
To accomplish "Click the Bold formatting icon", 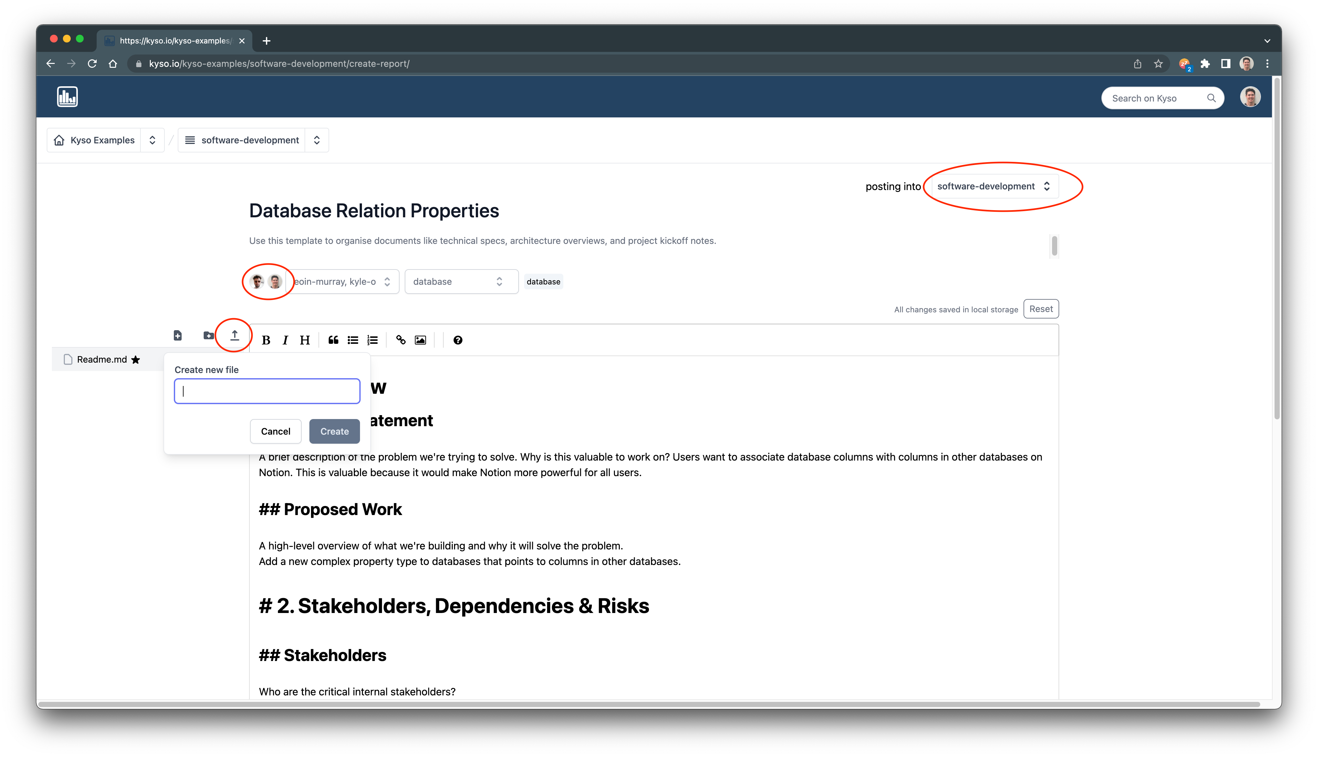I will [x=266, y=340].
